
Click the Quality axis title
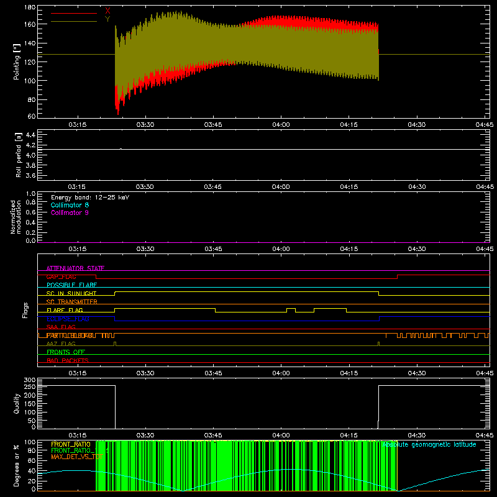pos(17,403)
